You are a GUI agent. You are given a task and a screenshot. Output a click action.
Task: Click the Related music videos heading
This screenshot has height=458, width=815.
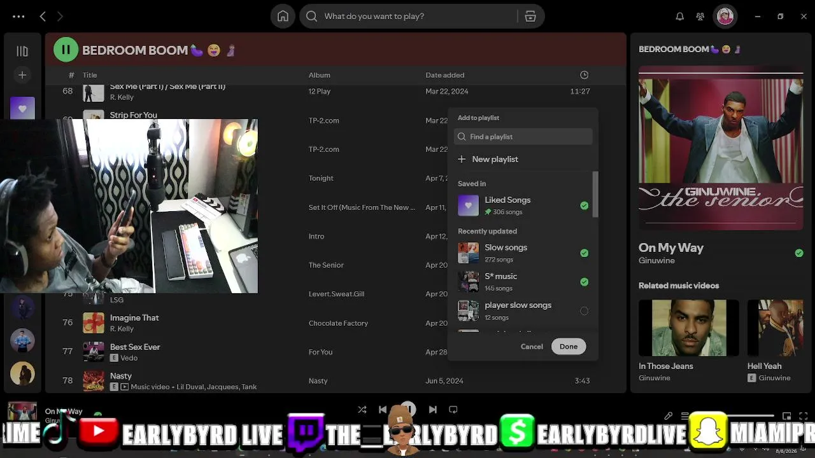tap(679, 286)
